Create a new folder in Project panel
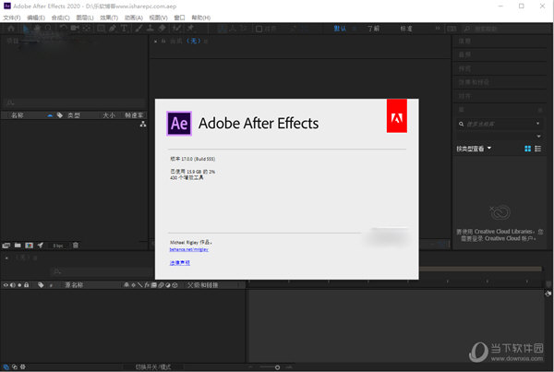Viewport: 554px width, 372px height. tap(18, 246)
